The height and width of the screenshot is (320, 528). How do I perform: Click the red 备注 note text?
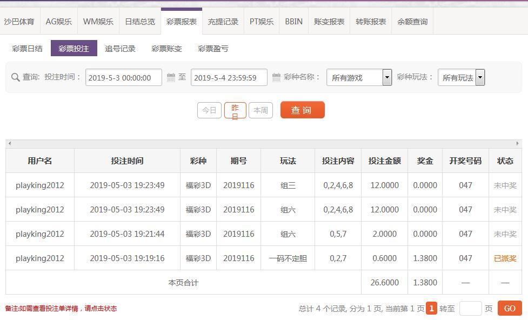[x=61, y=308]
